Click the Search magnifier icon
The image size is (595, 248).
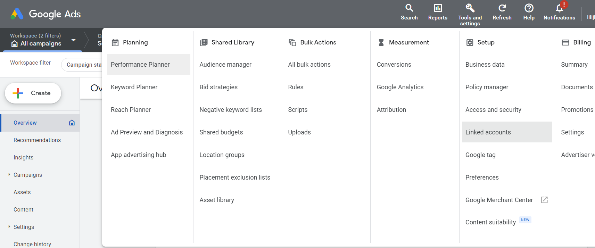[409, 8]
